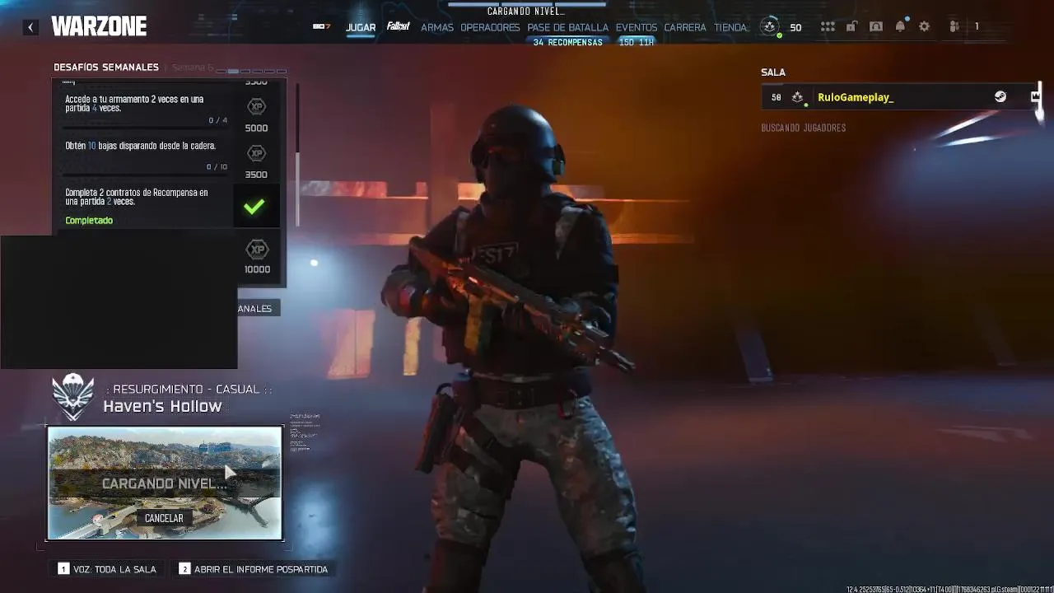The width and height of the screenshot is (1054, 593).
Task: Click the Haven's Hollow map title
Action: pos(162,406)
